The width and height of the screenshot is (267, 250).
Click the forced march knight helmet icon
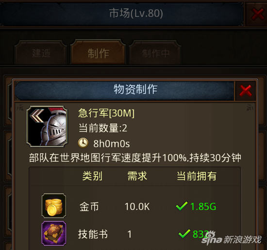[47, 126]
